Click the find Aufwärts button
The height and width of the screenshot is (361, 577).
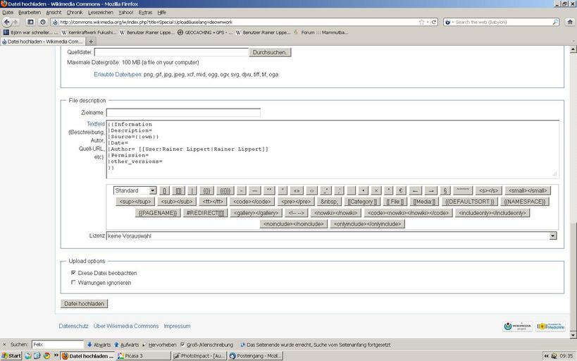[127, 345]
